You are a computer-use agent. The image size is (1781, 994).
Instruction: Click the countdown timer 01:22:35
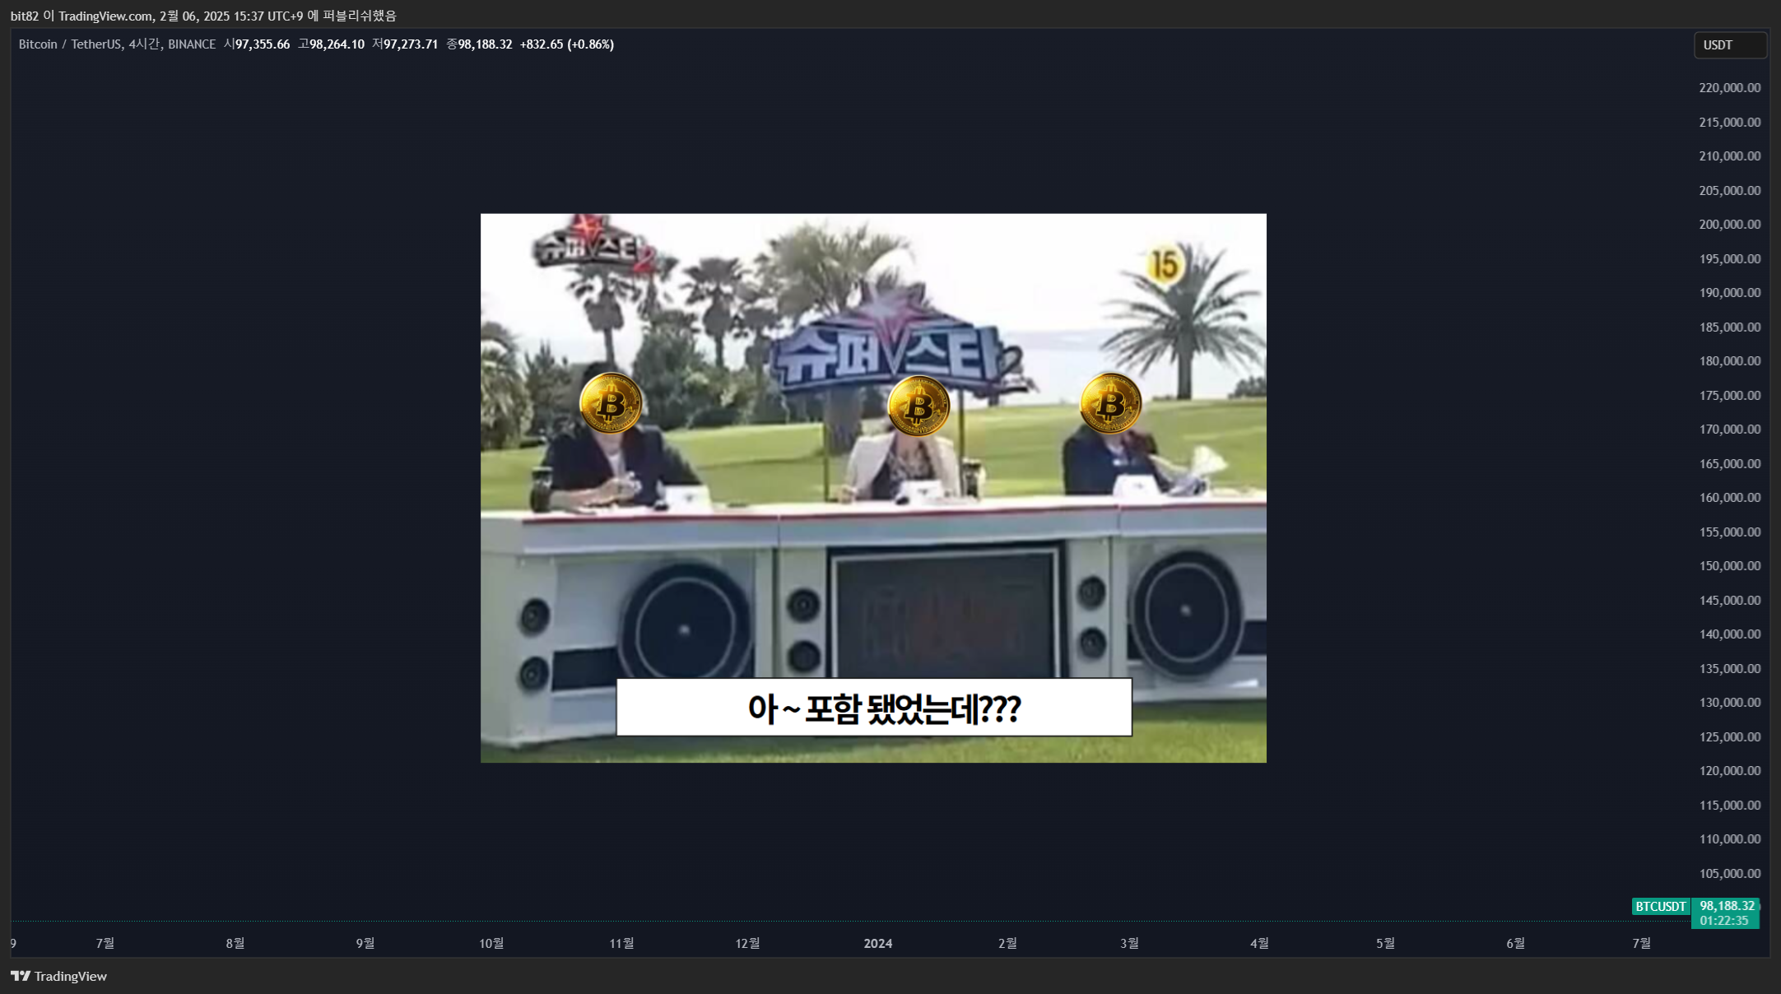(x=1724, y=921)
